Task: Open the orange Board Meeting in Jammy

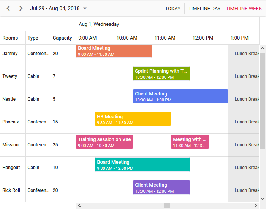Action: 114,51
